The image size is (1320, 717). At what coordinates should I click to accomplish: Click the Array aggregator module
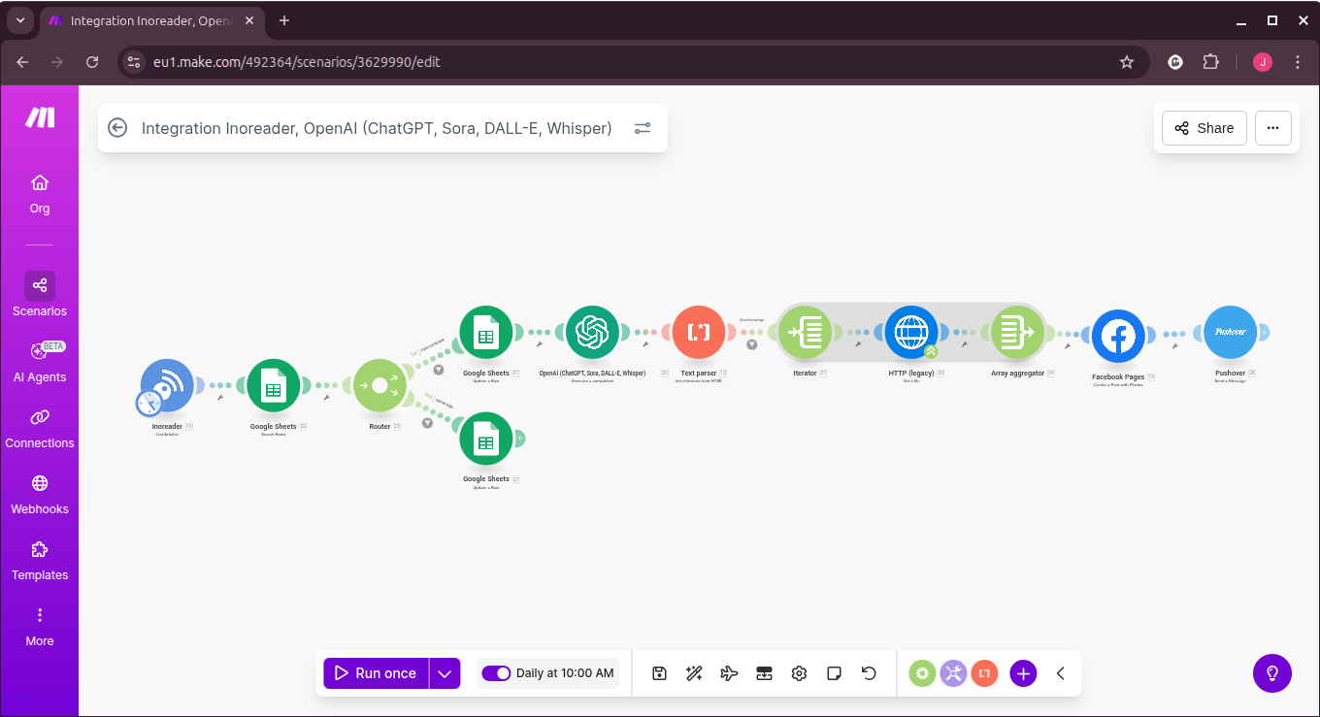click(x=1015, y=331)
